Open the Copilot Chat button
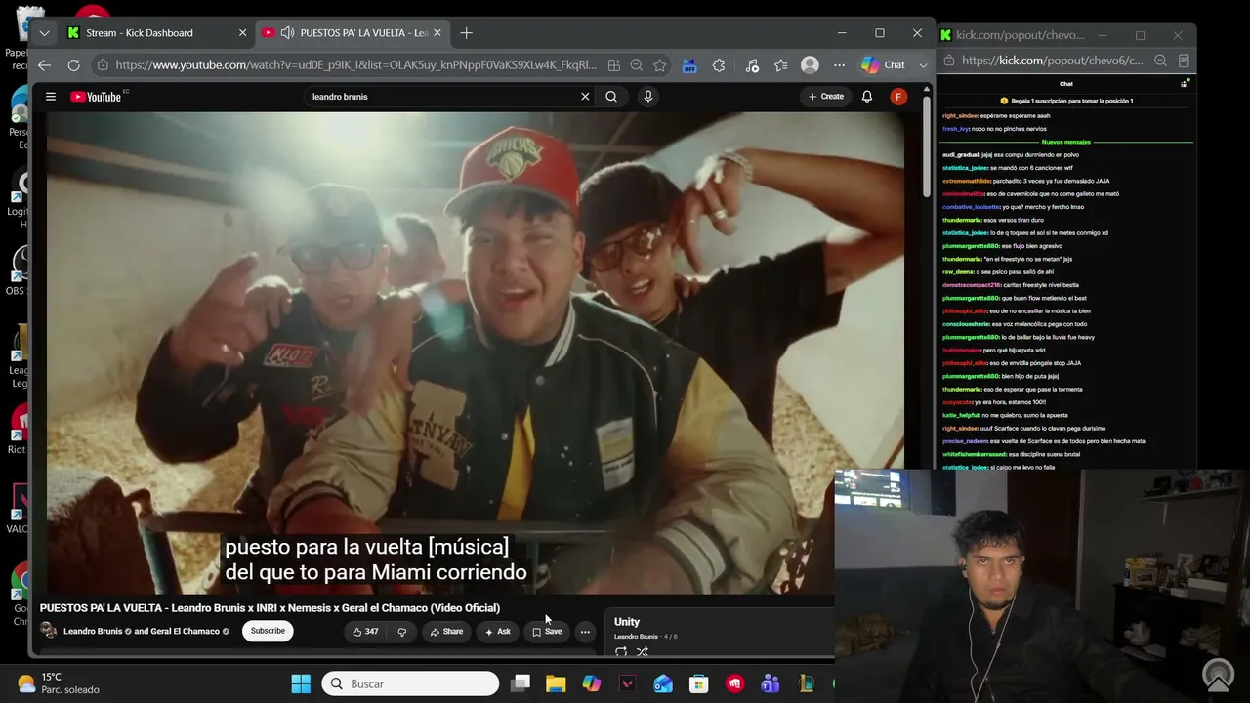Viewport: 1250px width, 703px height. point(883,65)
